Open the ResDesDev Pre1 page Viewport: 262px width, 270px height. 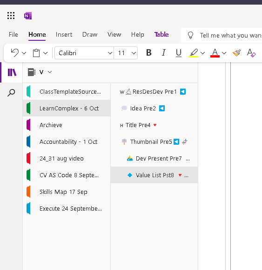pos(154,91)
